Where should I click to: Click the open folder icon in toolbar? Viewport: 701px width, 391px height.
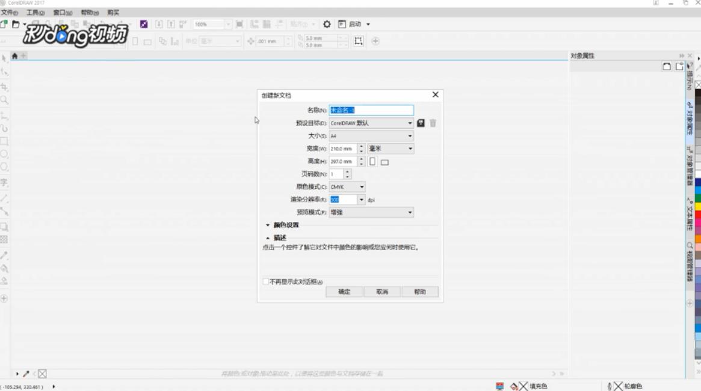coord(16,24)
